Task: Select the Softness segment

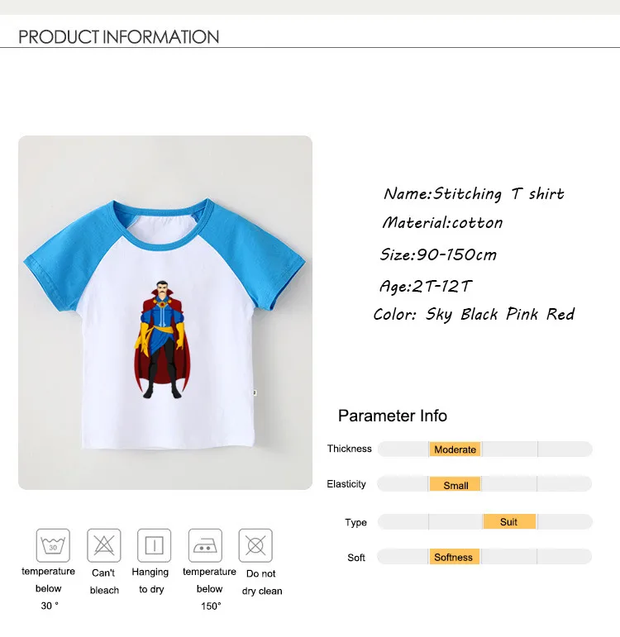Action: pyautogui.click(x=455, y=557)
